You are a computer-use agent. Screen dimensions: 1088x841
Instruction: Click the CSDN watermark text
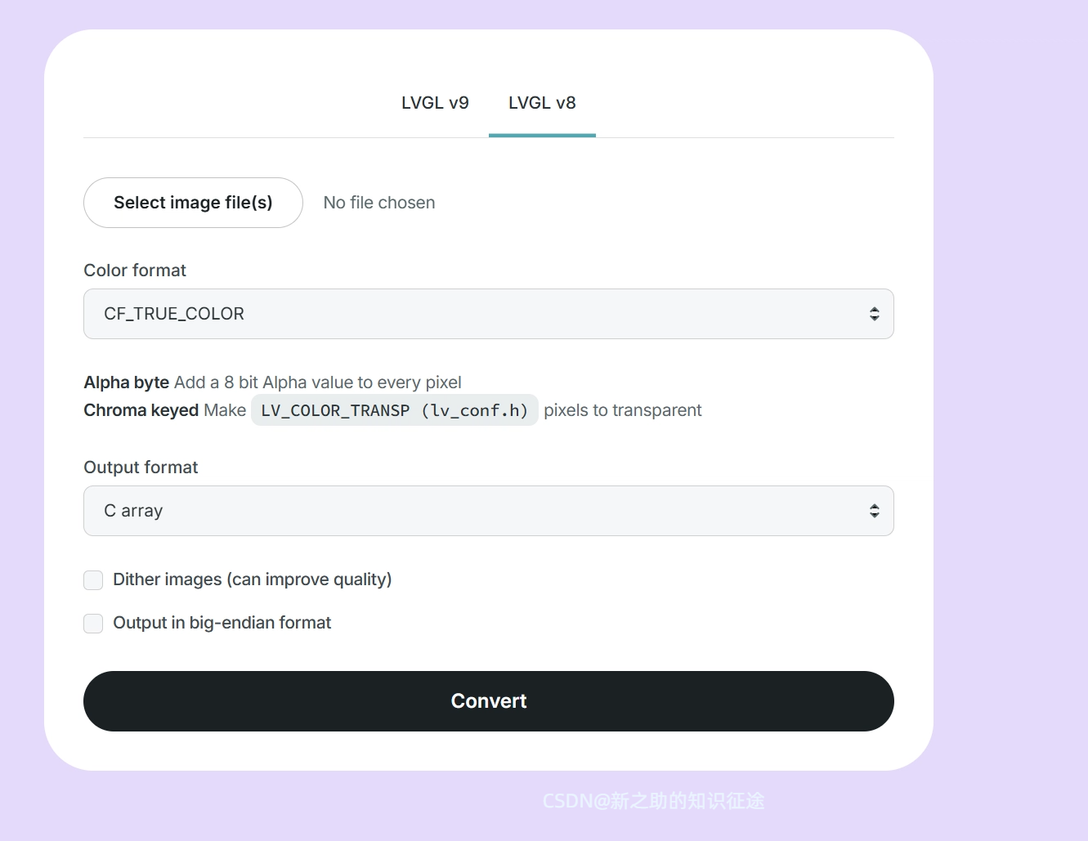(x=652, y=801)
